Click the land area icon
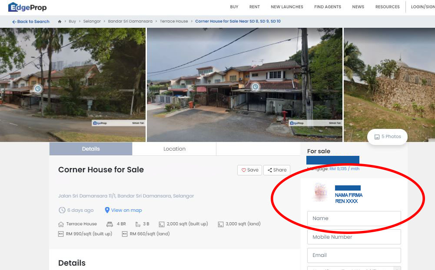This screenshot has width=435, height=270. click(221, 224)
